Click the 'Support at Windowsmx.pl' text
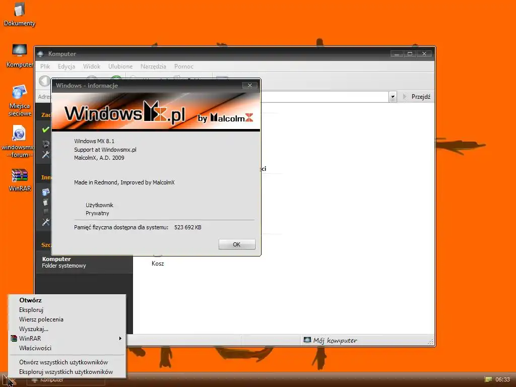 click(x=105, y=150)
